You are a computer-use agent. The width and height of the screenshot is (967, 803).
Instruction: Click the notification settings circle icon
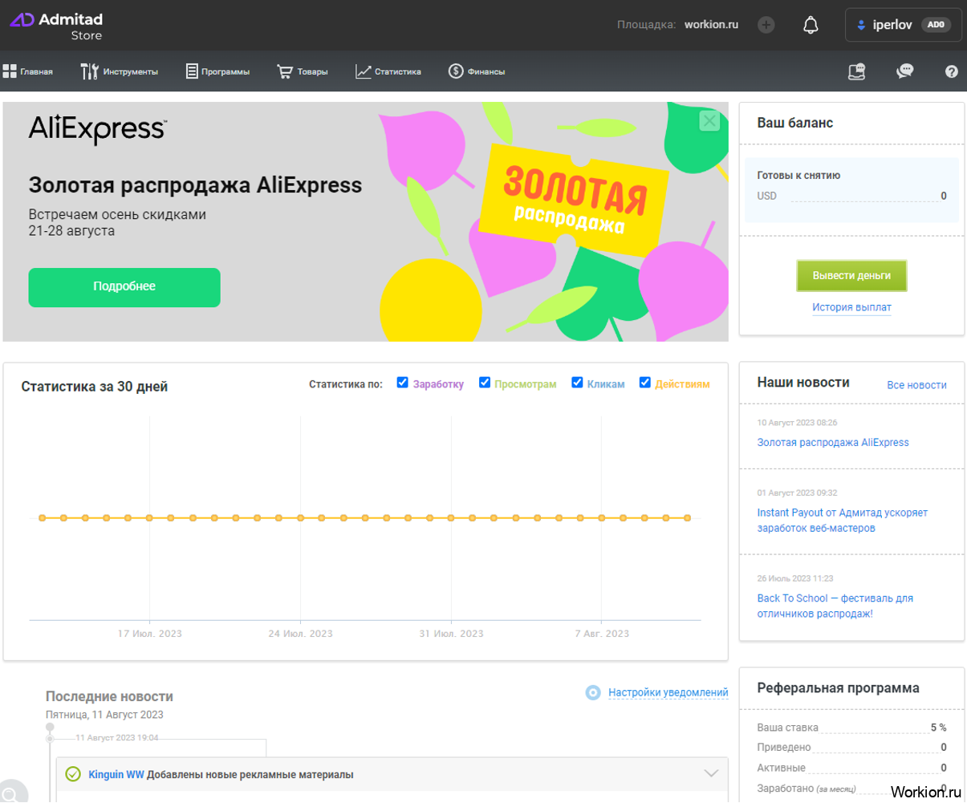(593, 692)
